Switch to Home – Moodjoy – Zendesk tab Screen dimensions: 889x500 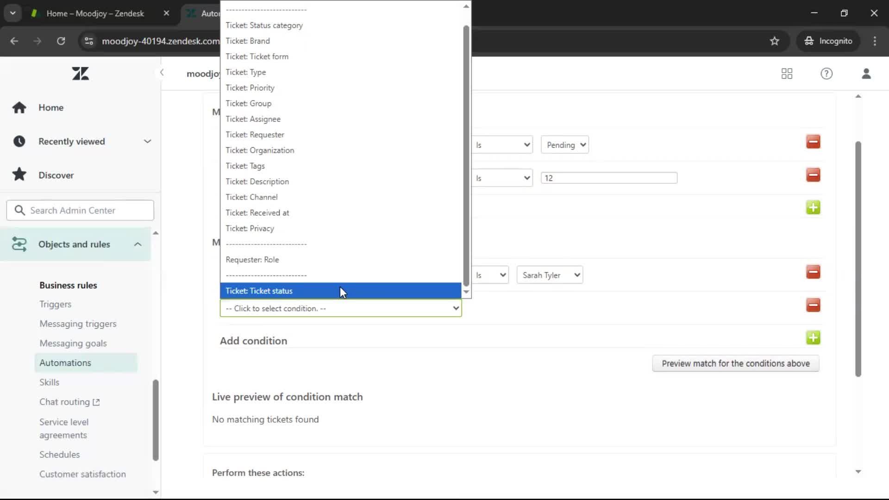pos(95,13)
